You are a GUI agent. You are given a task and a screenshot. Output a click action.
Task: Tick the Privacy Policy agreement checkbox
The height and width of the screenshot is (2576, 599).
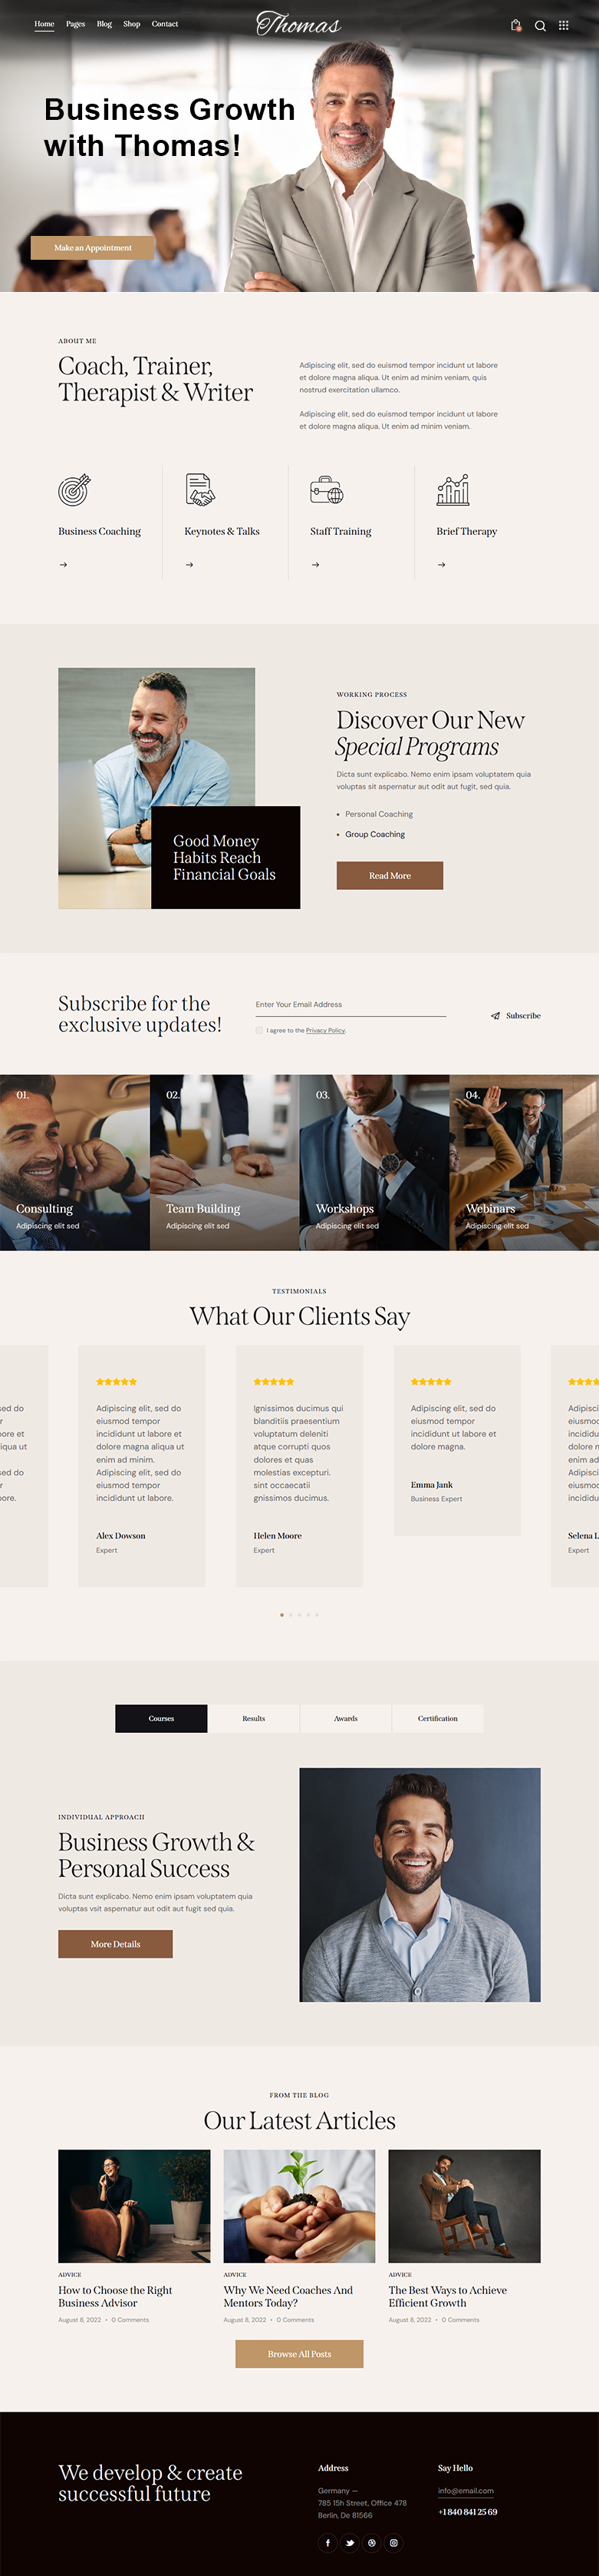259,1030
